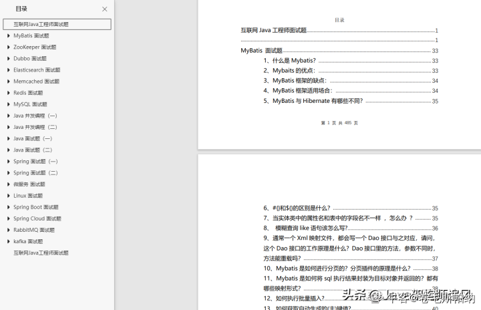Expand the Spring Cloud 面试题 arrow
481x310 pixels.
[x=9, y=218]
